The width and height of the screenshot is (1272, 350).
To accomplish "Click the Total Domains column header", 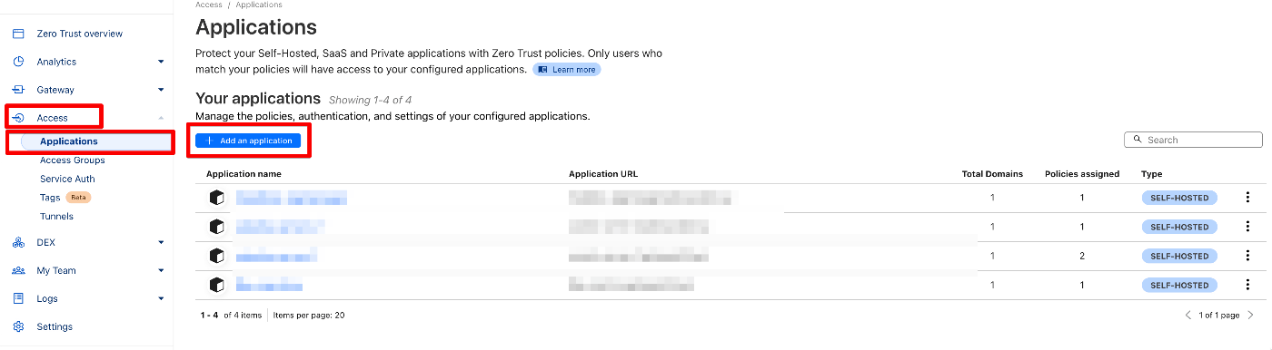I will click(x=992, y=174).
